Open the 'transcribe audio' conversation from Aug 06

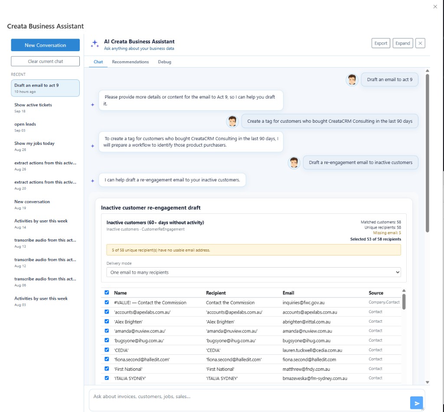(x=45, y=282)
